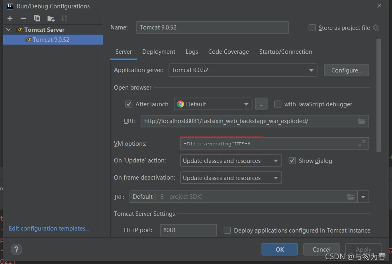Open the Application server dropdown
The image size is (392, 264).
(243, 70)
